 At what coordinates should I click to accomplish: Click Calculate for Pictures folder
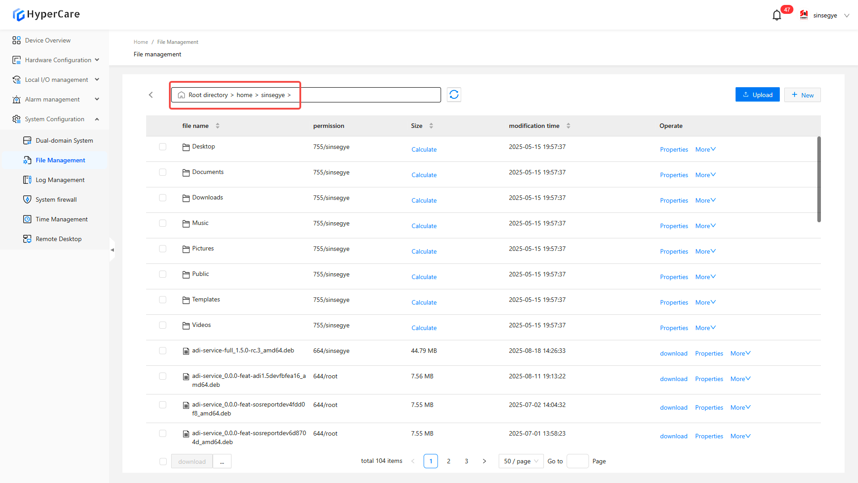424,251
